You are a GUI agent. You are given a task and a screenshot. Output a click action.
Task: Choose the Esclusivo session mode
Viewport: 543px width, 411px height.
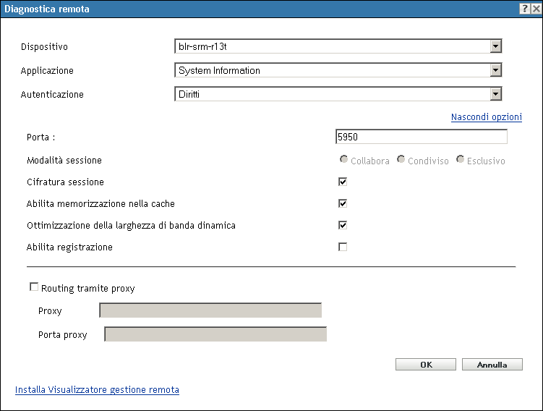460,160
